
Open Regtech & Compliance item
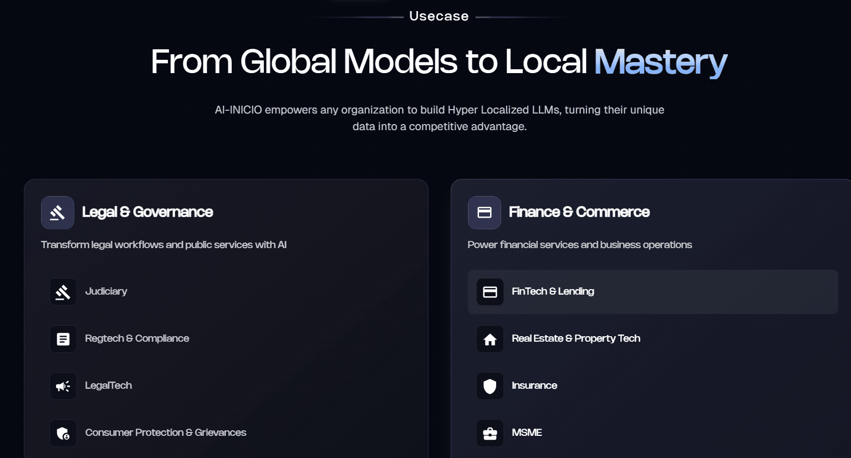[137, 338]
